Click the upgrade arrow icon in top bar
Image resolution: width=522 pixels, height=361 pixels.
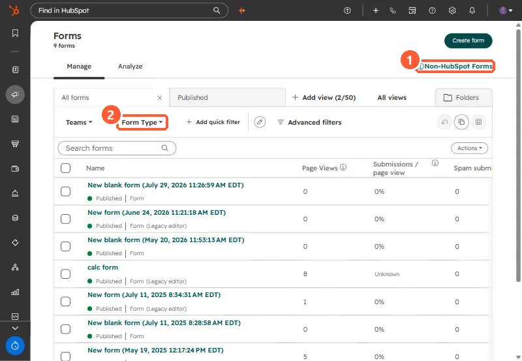tap(347, 10)
